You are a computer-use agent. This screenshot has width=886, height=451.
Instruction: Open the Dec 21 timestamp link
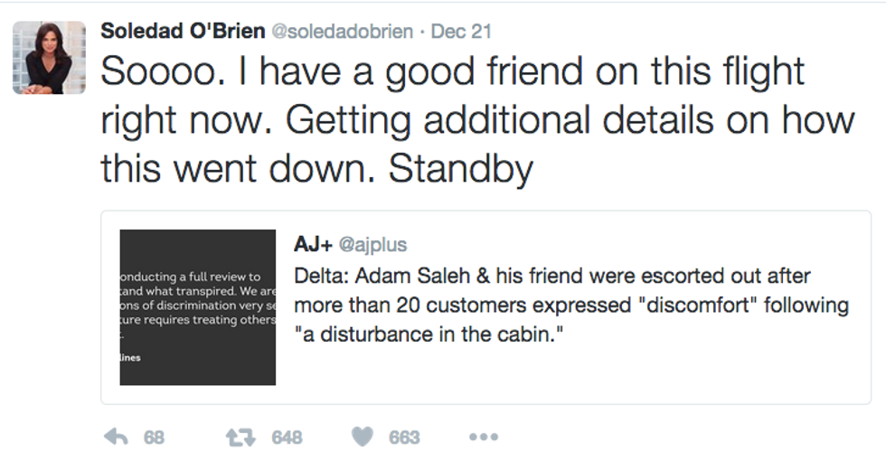tap(461, 31)
